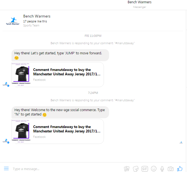Open the GIF picker
Screen dimensions: 187x172
pyautogui.click(x=145, y=168)
